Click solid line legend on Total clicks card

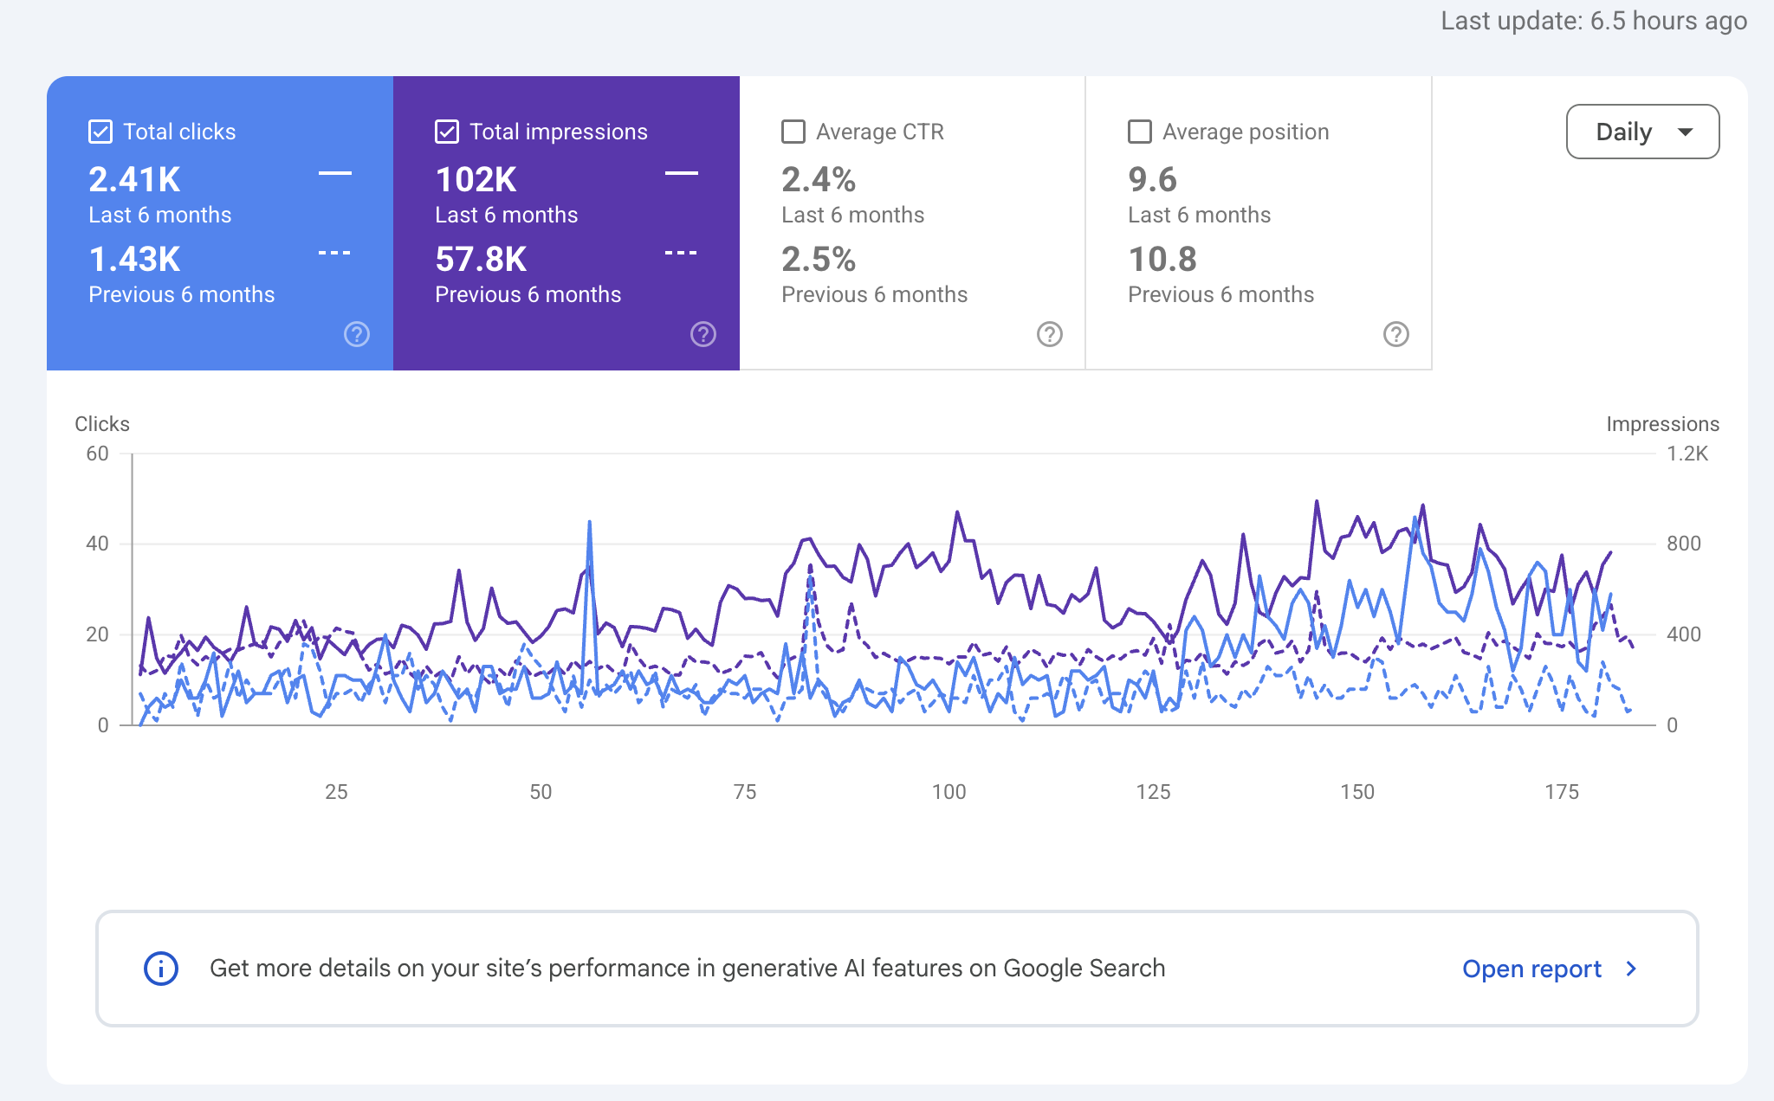coord(334,173)
